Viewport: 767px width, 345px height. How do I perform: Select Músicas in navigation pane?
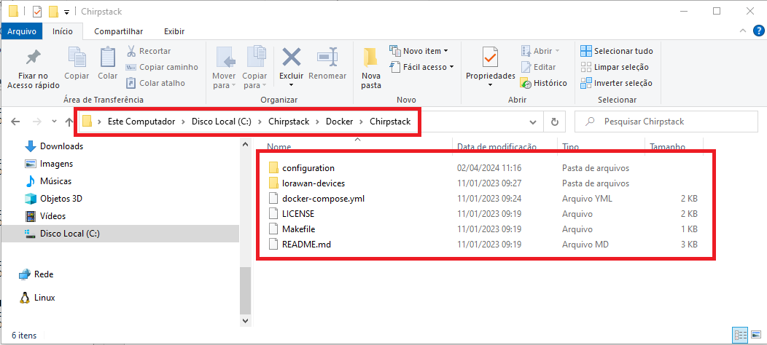48,181
